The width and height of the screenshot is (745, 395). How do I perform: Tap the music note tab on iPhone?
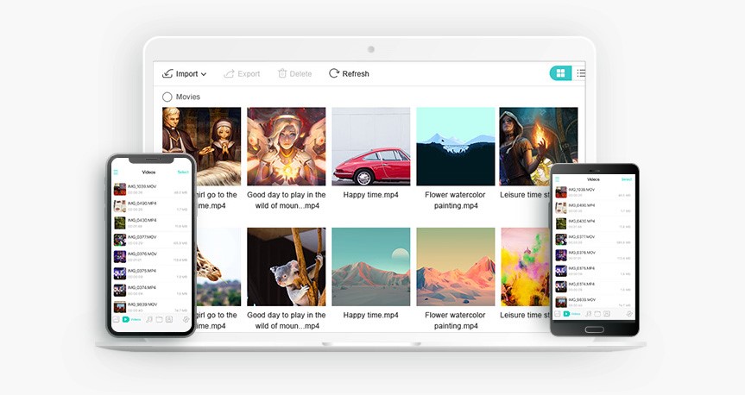click(x=148, y=319)
